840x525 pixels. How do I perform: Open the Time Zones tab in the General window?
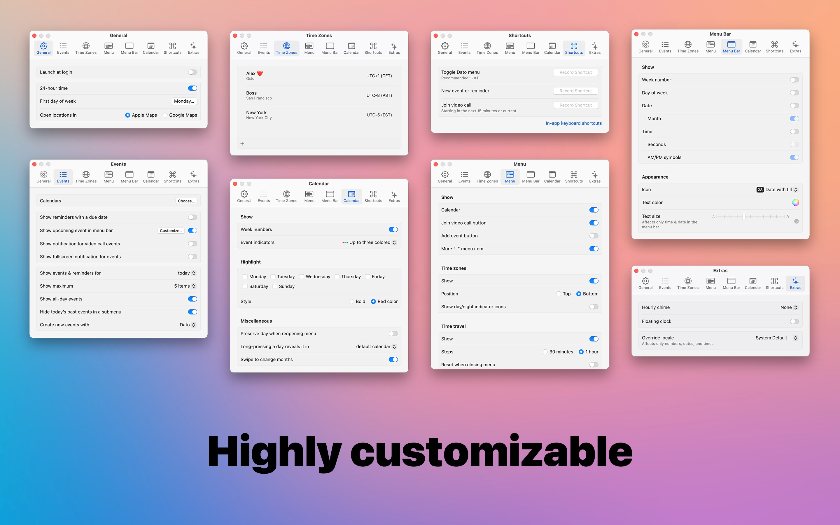[86, 48]
